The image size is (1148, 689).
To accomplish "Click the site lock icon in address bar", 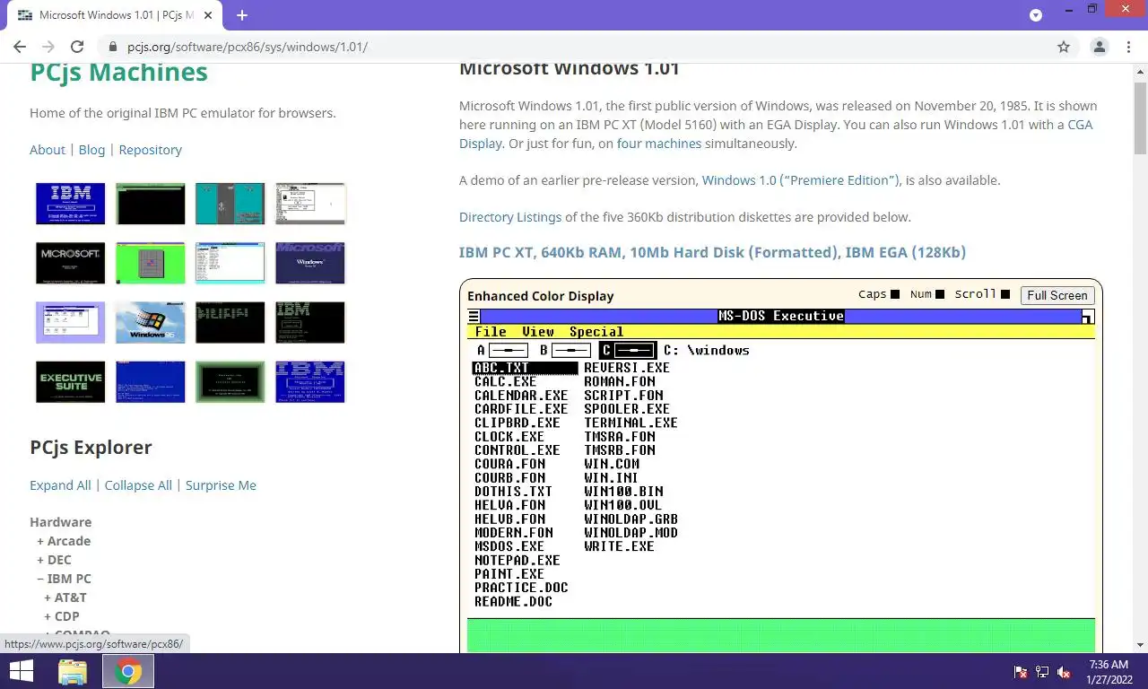I will point(113,47).
